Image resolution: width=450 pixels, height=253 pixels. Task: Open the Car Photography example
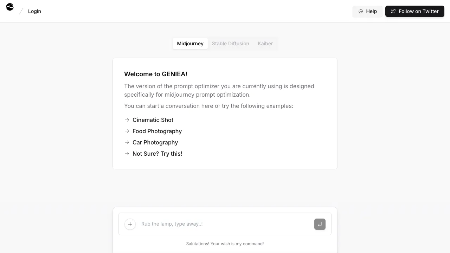(x=155, y=142)
